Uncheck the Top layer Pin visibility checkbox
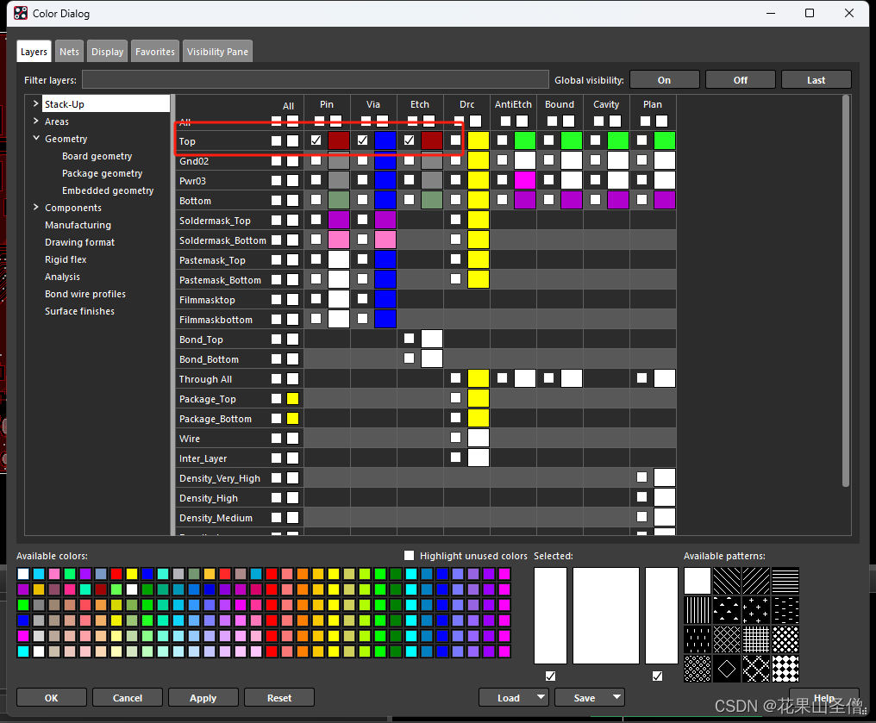The width and height of the screenshot is (876, 723). click(x=316, y=140)
